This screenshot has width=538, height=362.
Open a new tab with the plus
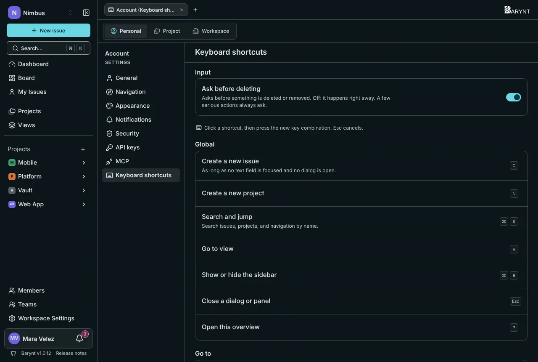pyautogui.click(x=195, y=10)
